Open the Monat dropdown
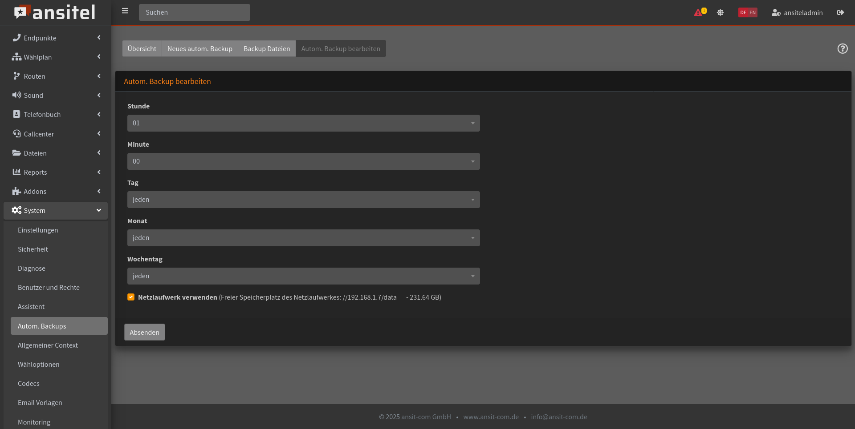The width and height of the screenshot is (855, 429). point(304,238)
